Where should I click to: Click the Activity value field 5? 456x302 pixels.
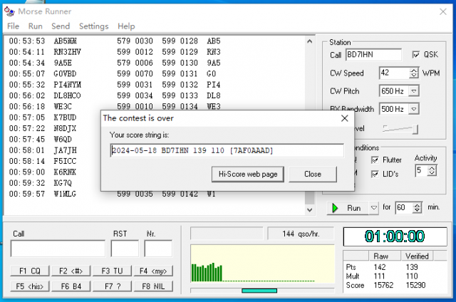click(x=421, y=171)
